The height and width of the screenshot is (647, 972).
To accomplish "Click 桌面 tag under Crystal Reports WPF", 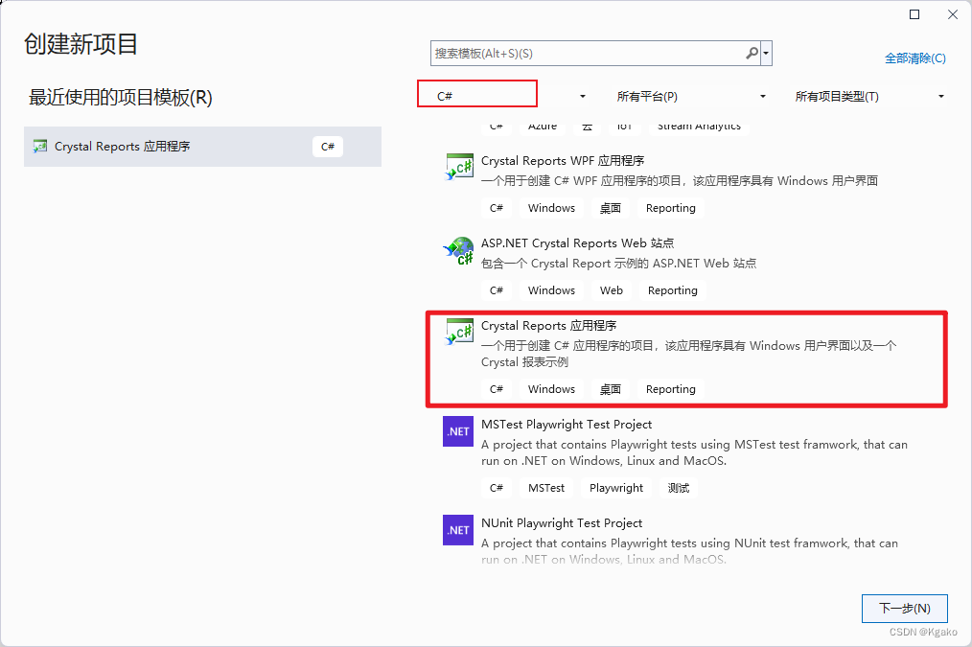I will [x=610, y=208].
